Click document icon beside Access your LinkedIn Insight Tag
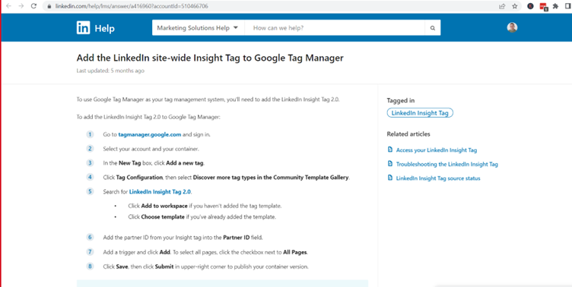Viewport: 572px width, 287px height. point(390,150)
